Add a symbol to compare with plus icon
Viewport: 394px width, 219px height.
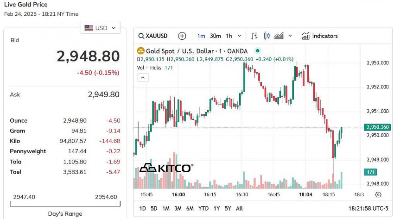point(182,36)
